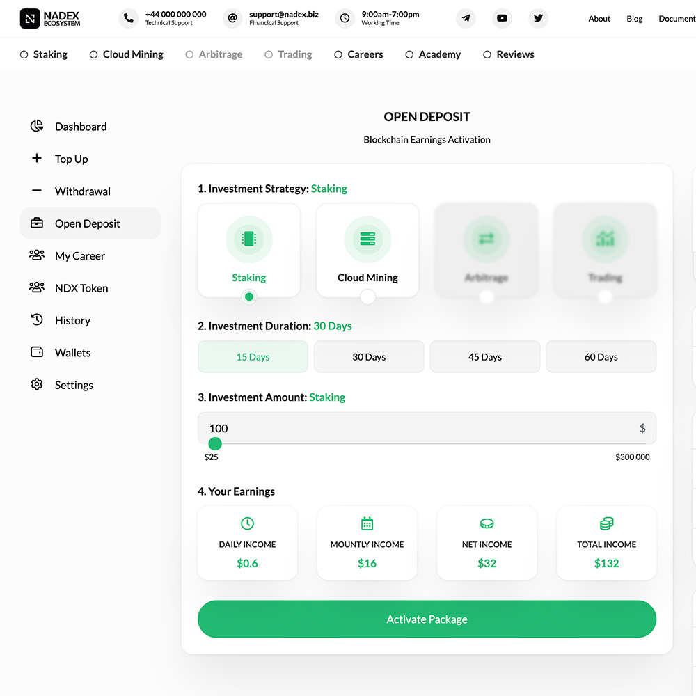Click the Open Deposit page heading

coord(427,117)
